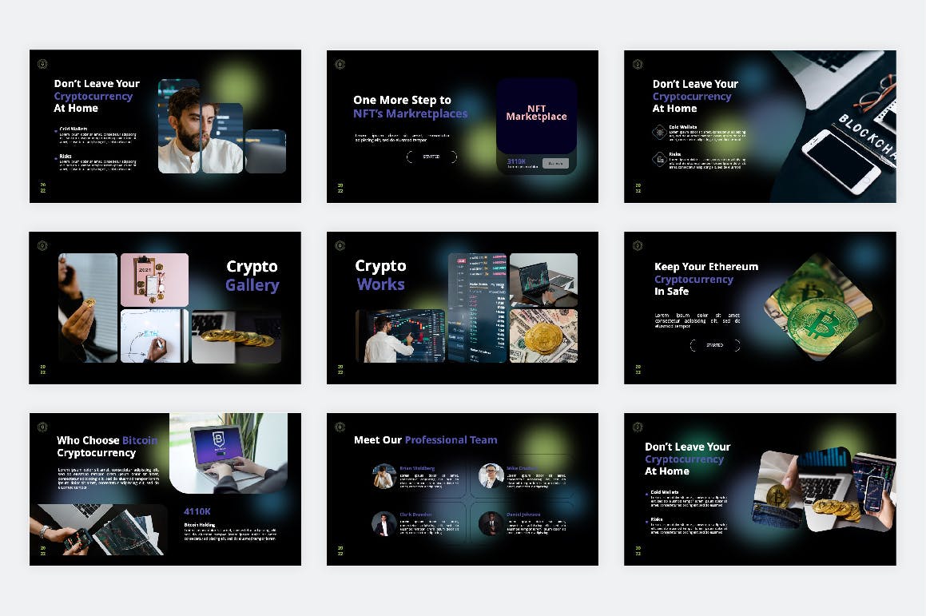Select Brian Woldberg's avatar photo
This screenshot has height=616, width=926.
coord(384,476)
